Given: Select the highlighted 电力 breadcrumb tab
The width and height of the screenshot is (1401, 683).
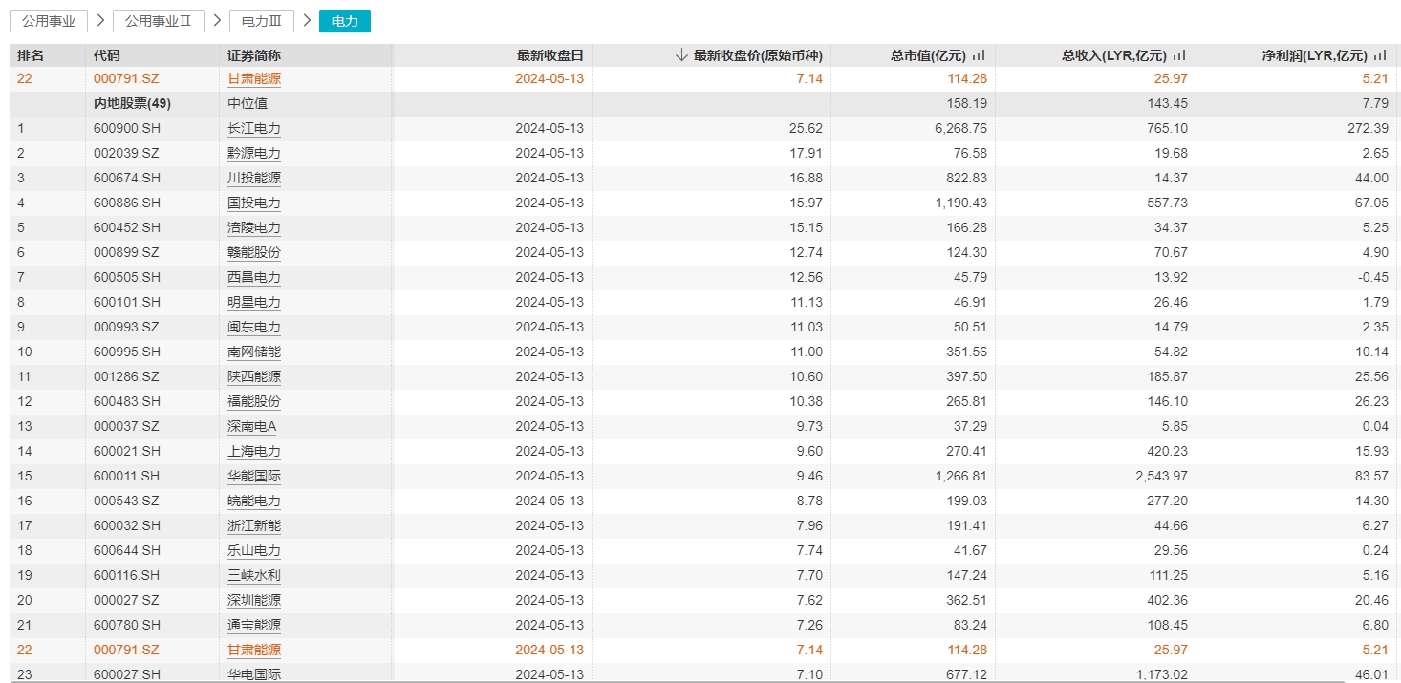Looking at the screenshot, I should 345,21.
